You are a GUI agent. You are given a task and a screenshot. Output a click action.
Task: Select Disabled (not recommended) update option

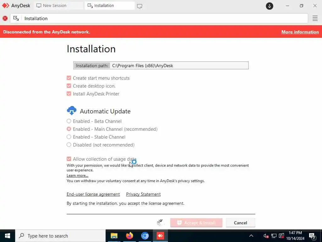click(x=69, y=145)
